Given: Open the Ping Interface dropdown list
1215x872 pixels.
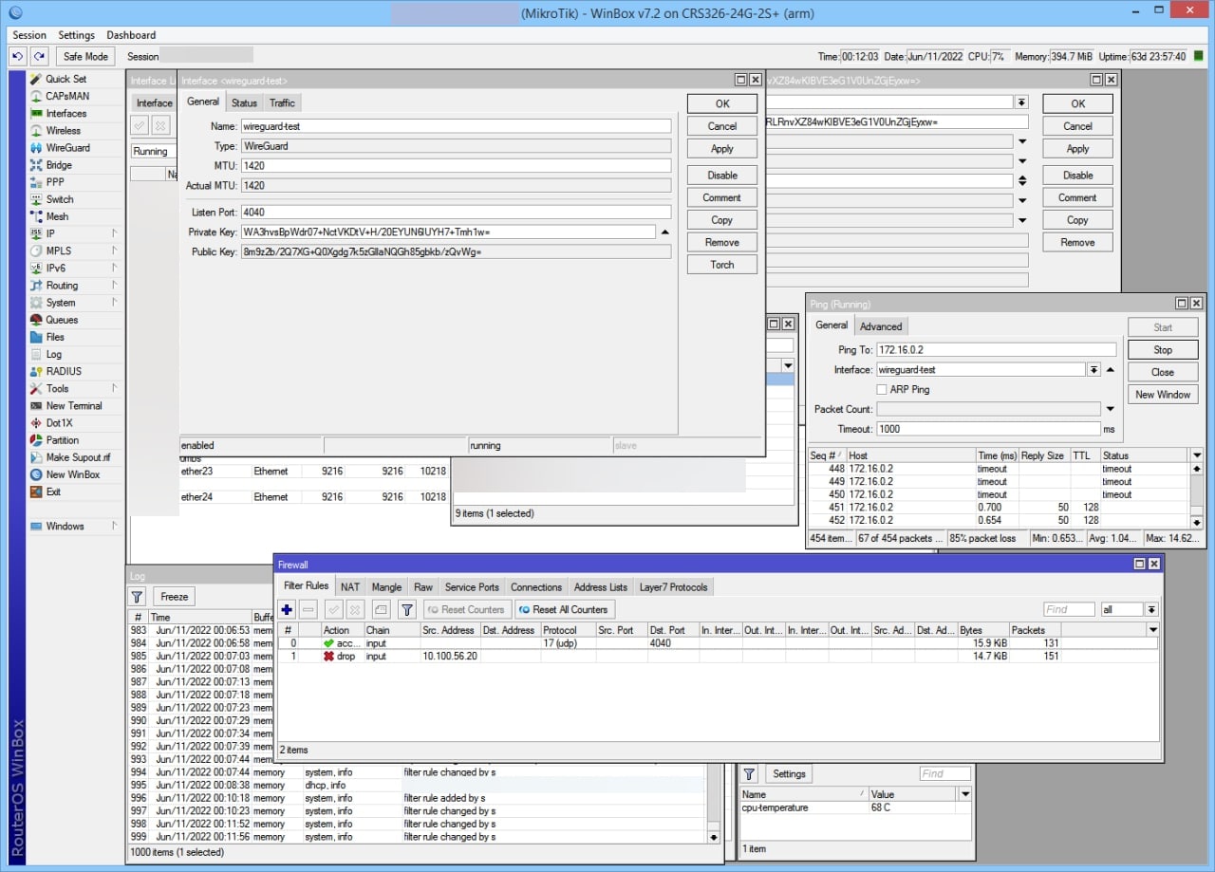Looking at the screenshot, I should (x=1093, y=370).
